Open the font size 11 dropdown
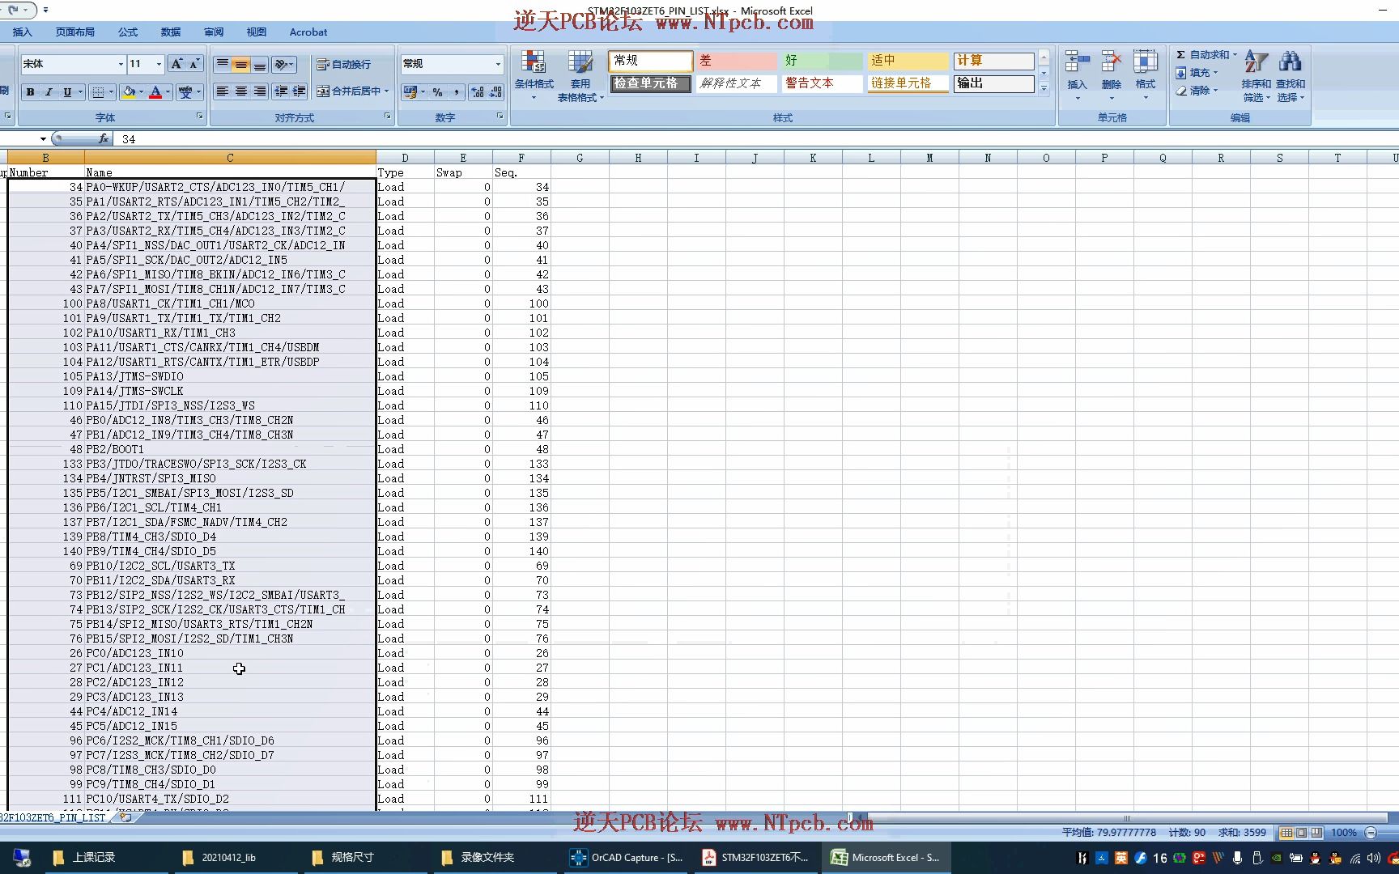The width and height of the screenshot is (1399, 874). (x=159, y=64)
